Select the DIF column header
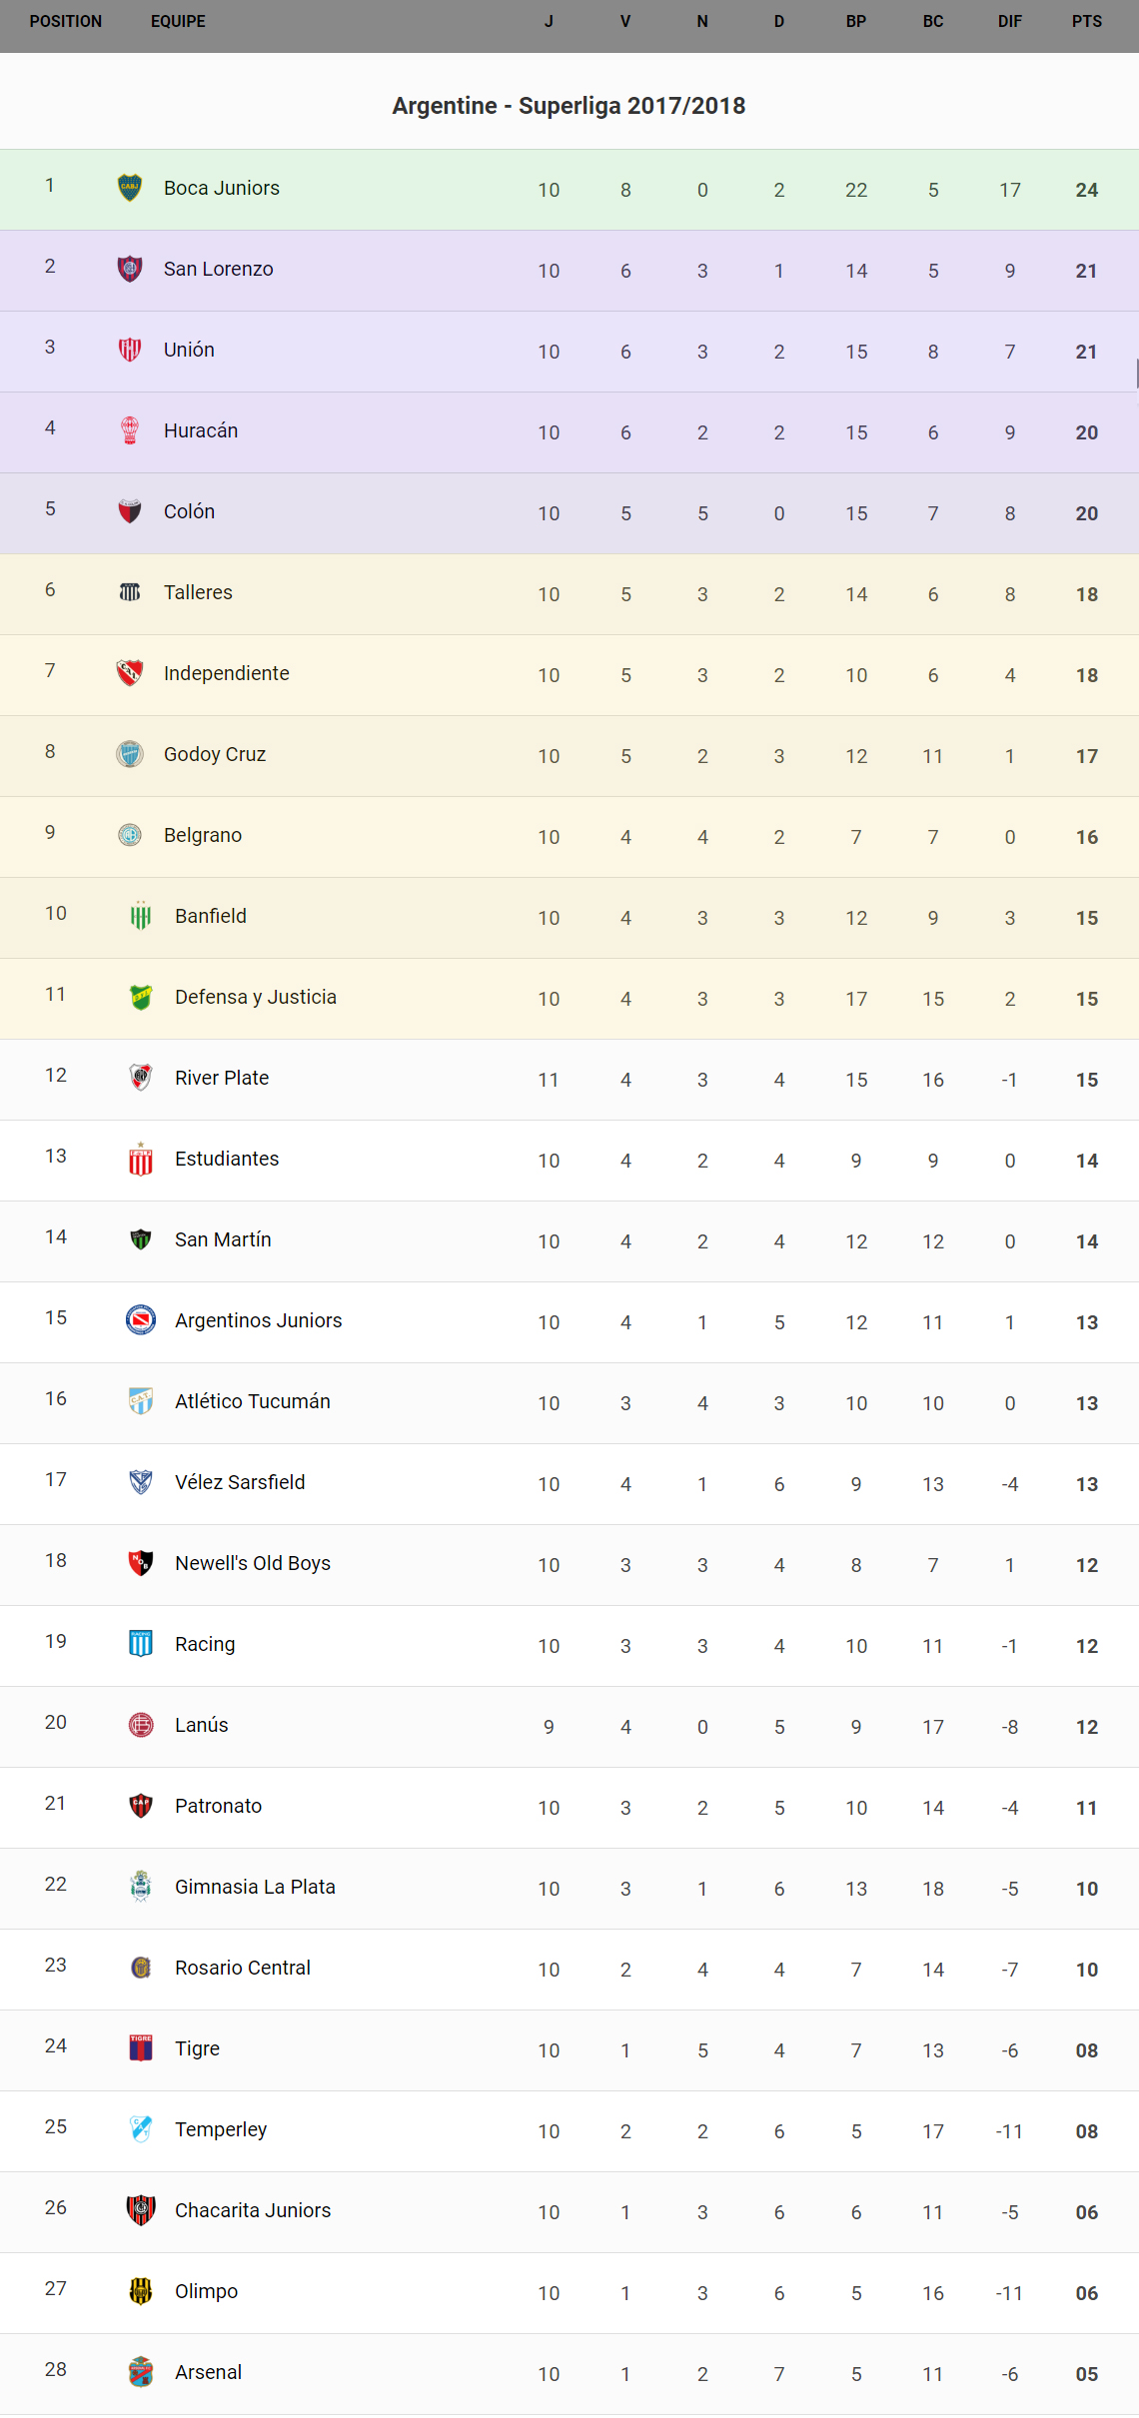 click(x=1010, y=22)
